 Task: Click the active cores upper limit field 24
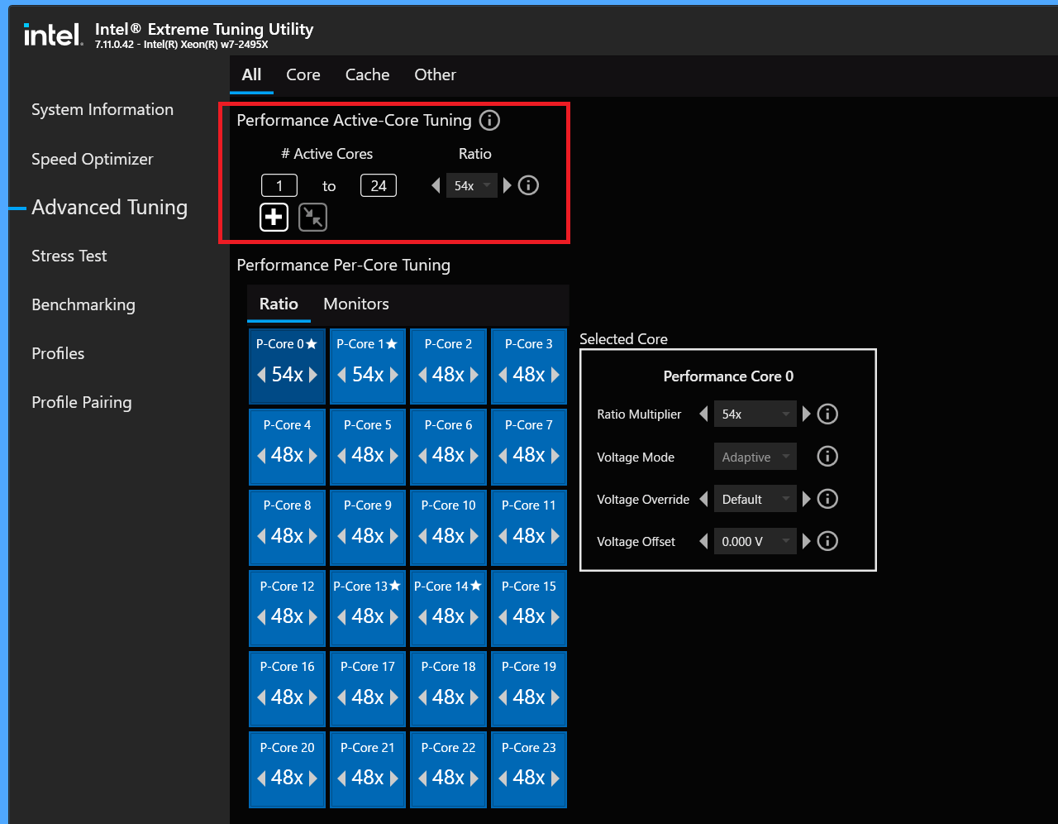pos(379,185)
